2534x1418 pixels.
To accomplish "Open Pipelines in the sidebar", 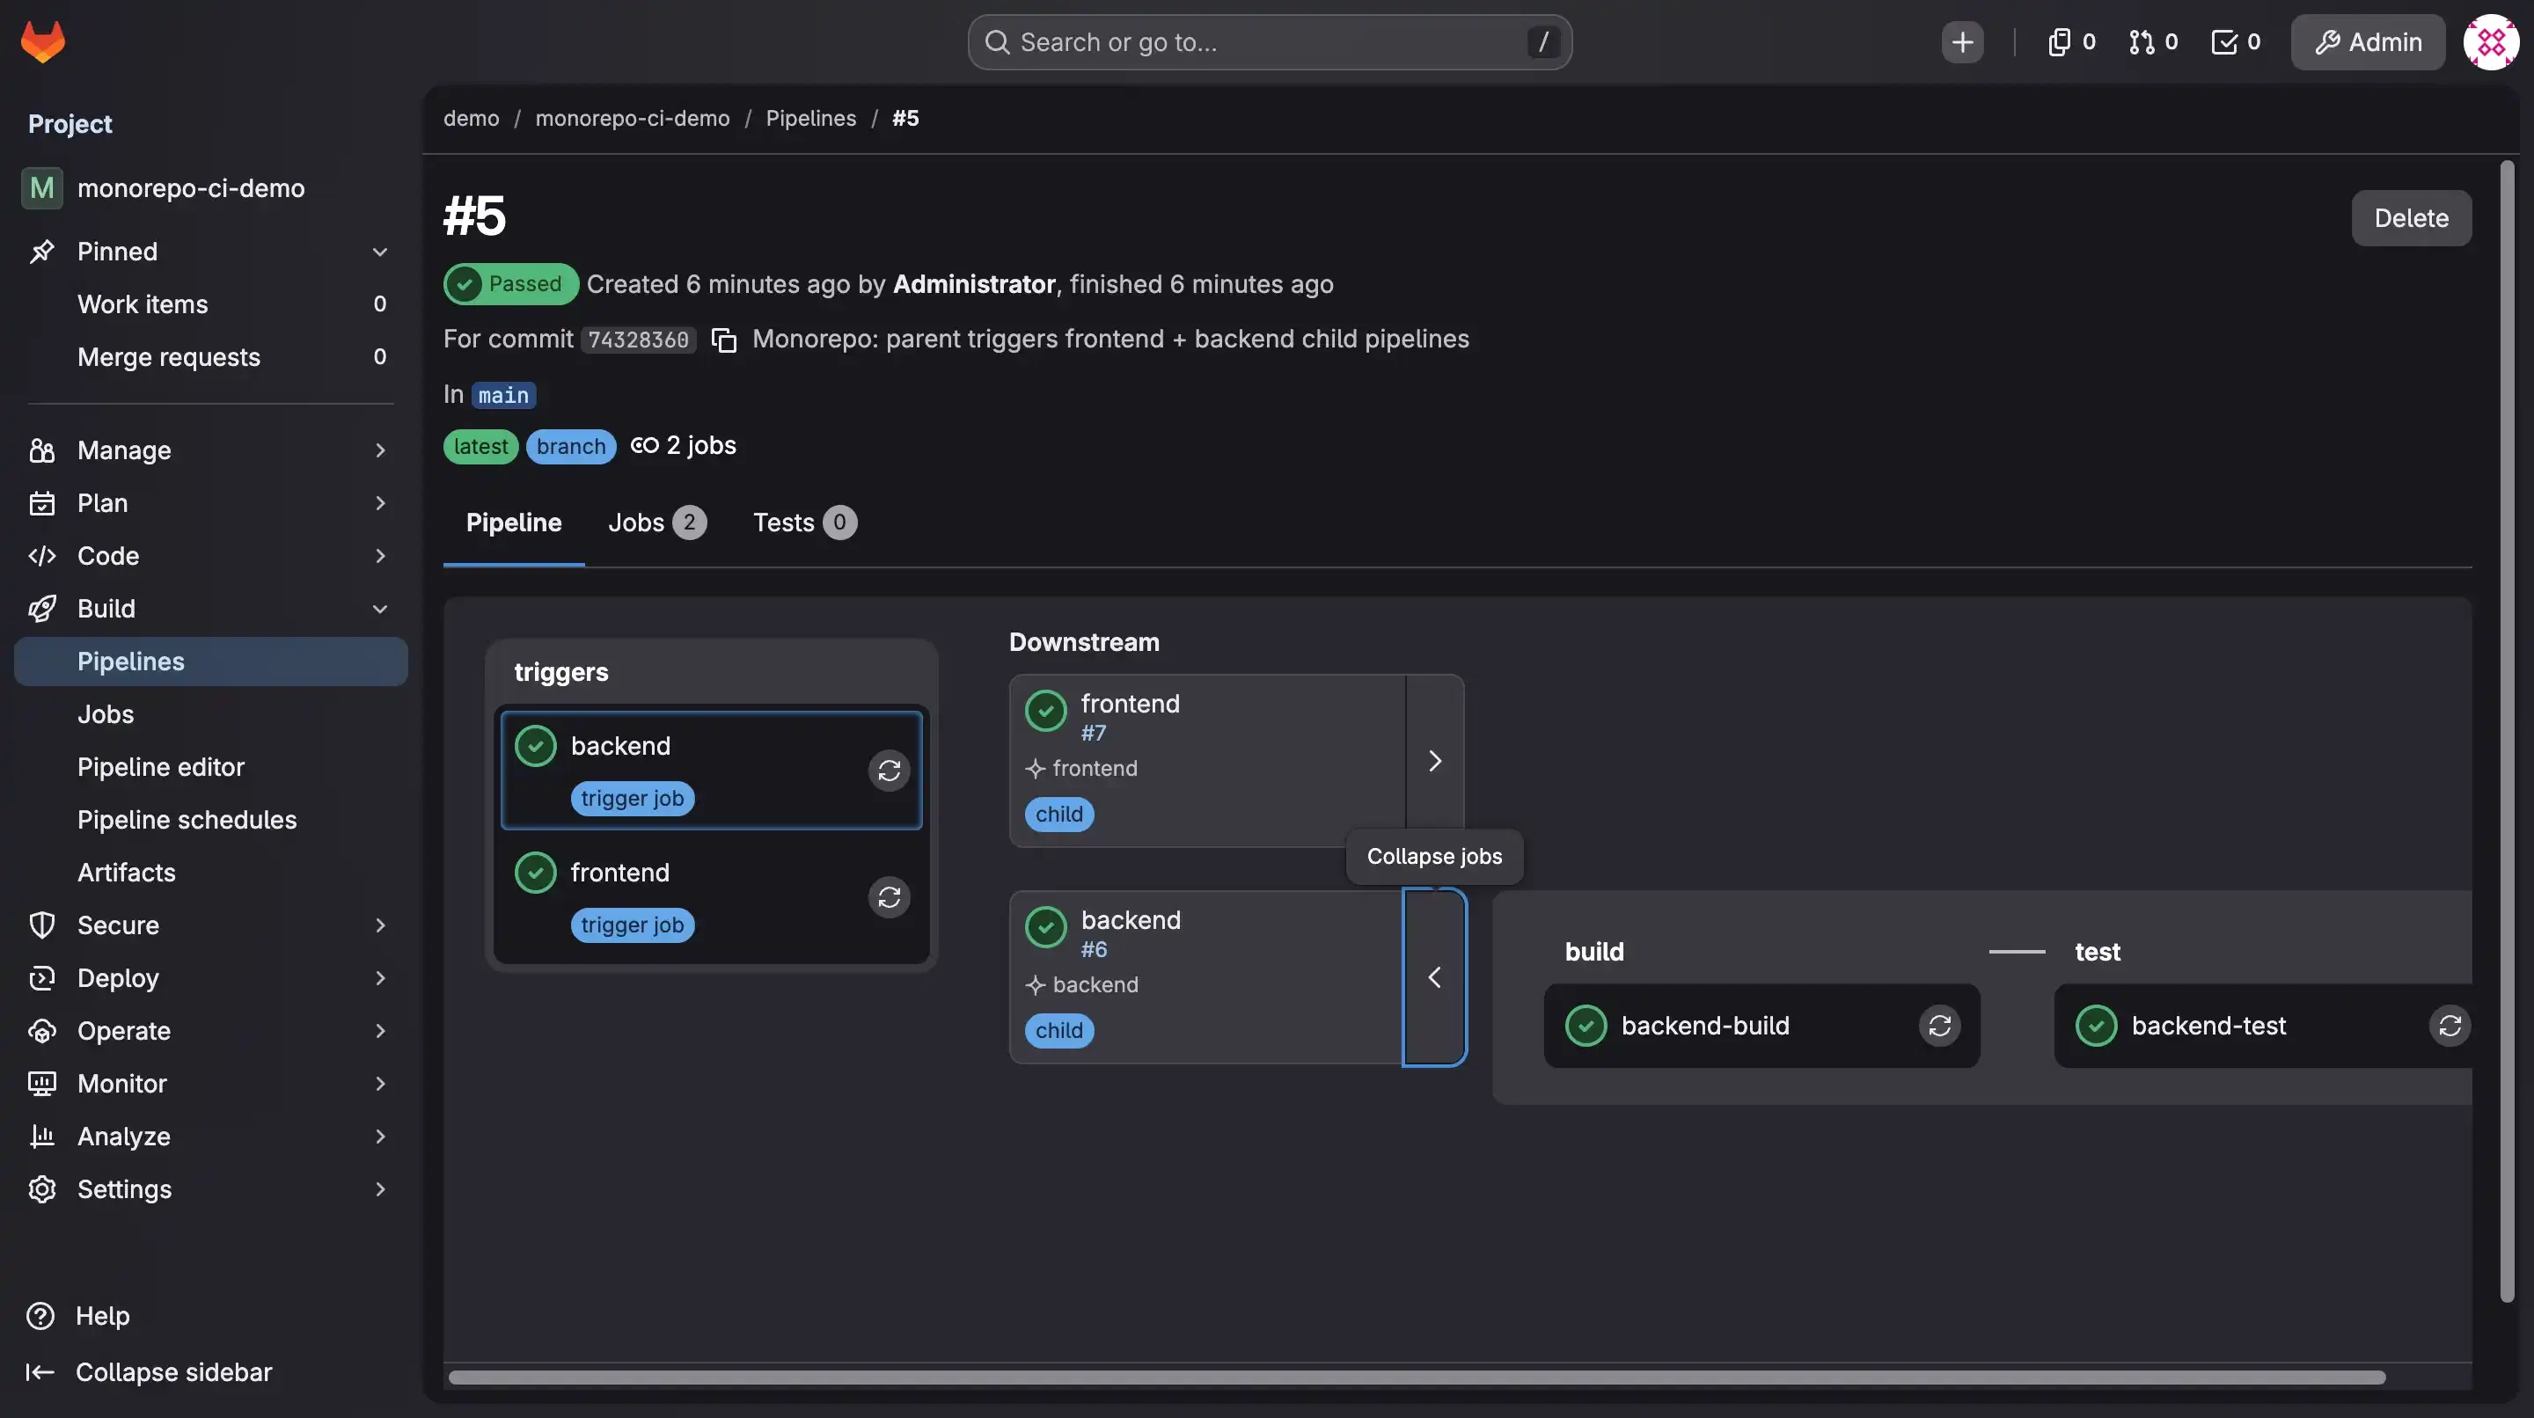I will point(210,661).
